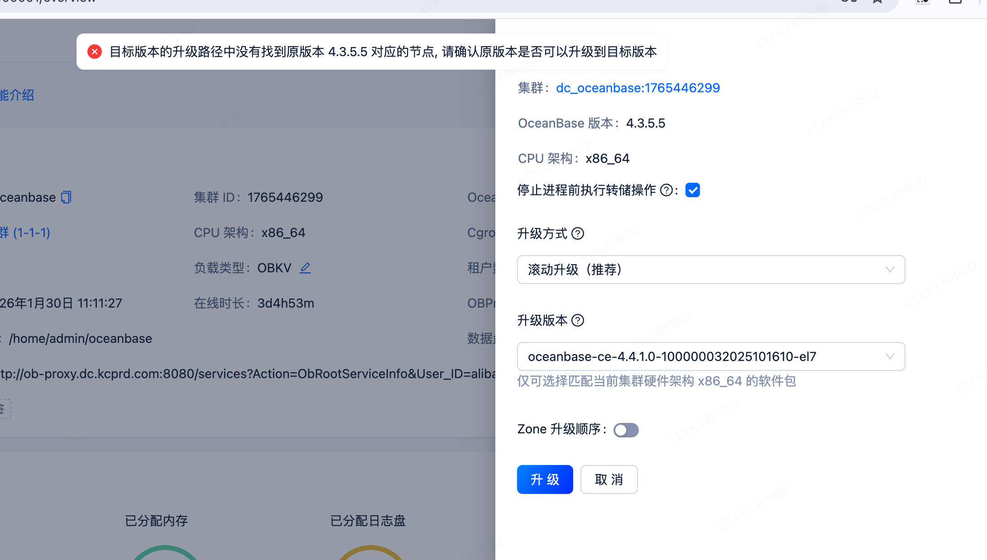Screen dimensions: 987x560
Task: Click the dashed add-tag box
Action: click(x=5, y=409)
